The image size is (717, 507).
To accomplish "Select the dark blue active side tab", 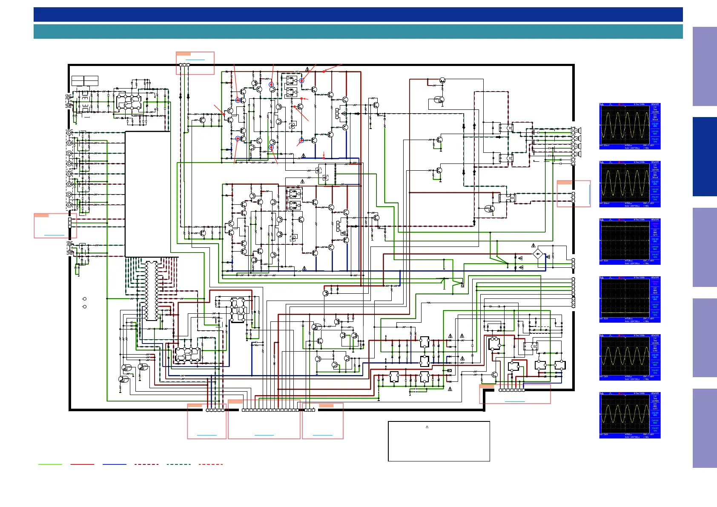I will pos(705,157).
